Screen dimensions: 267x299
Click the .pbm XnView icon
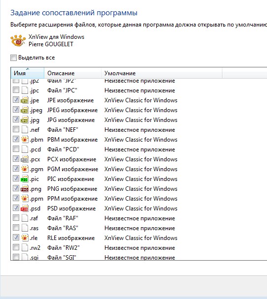coord(25,140)
